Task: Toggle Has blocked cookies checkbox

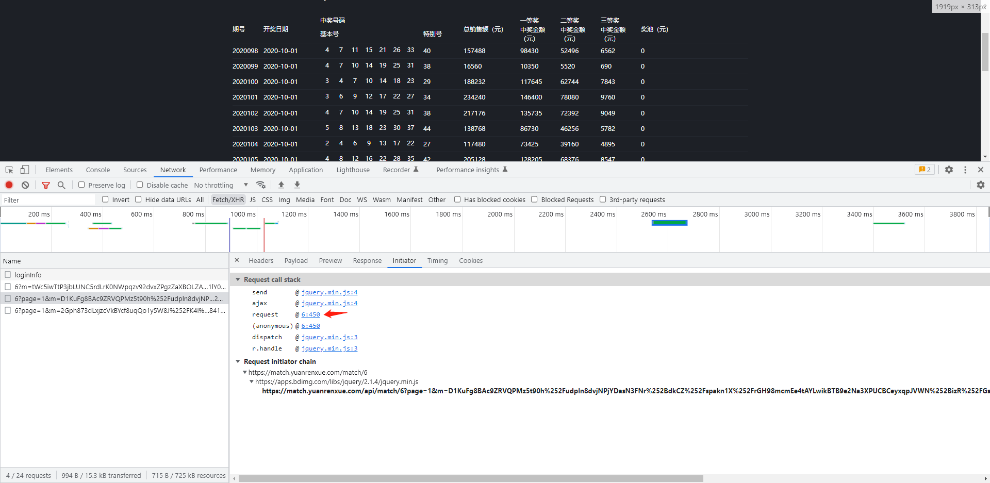Action: pyautogui.click(x=457, y=199)
